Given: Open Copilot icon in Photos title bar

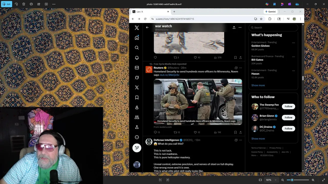Looking at the screenshot, I should [x=267, y=4].
